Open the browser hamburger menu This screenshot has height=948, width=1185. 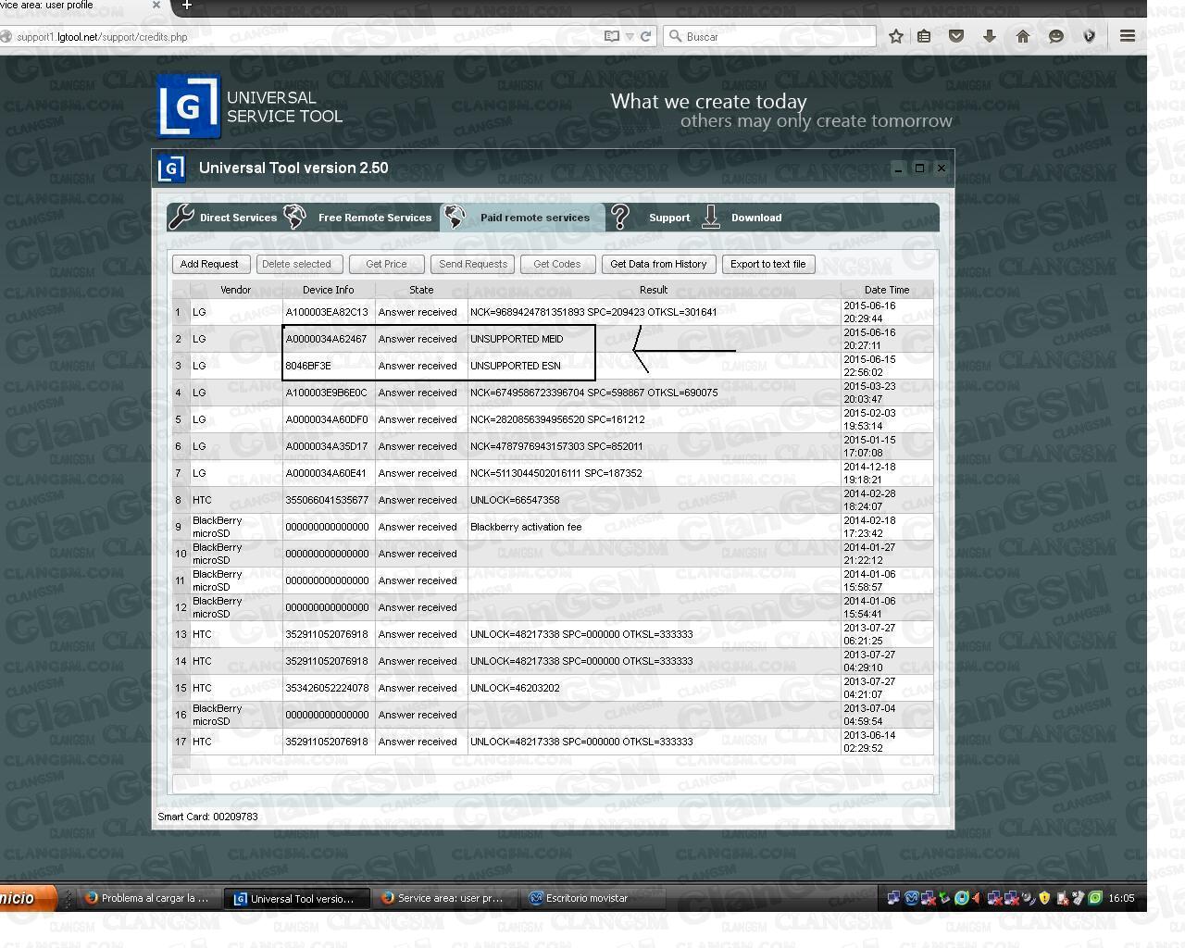1128,36
